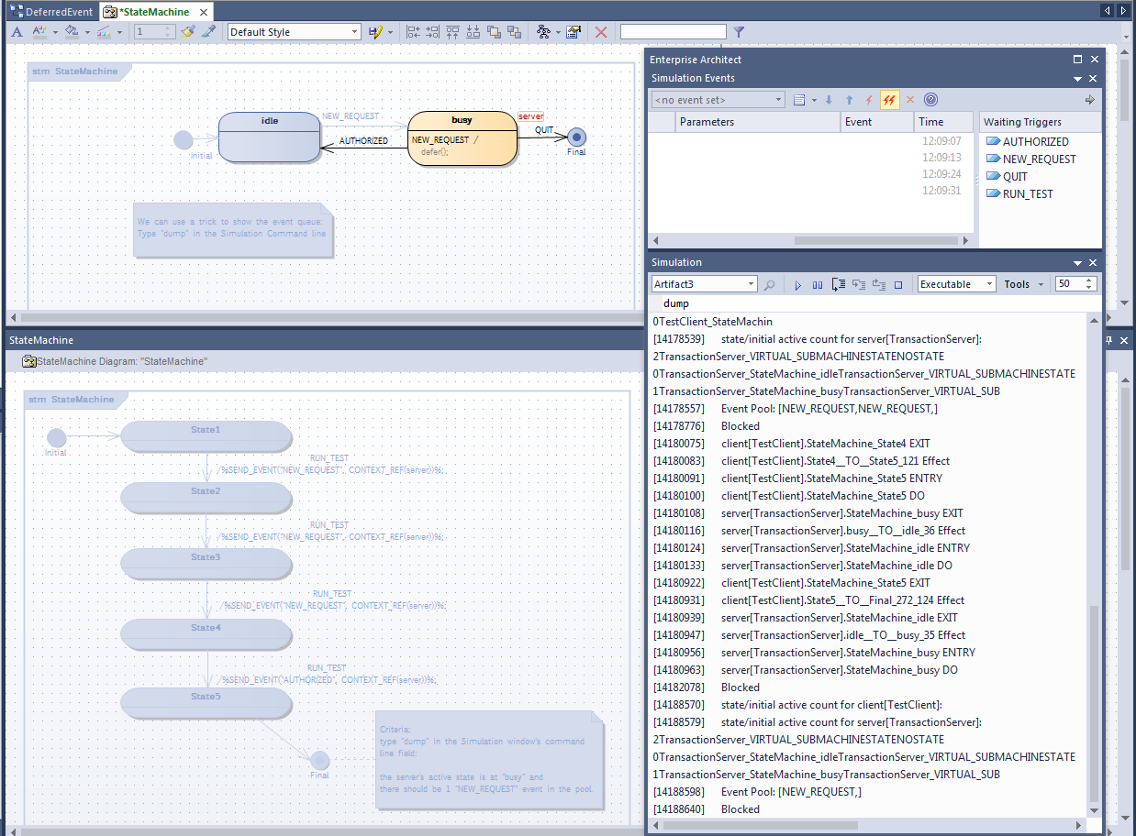Increase simulation speed value with up arrow
1136x836 pixels.
click(1089, 280)
